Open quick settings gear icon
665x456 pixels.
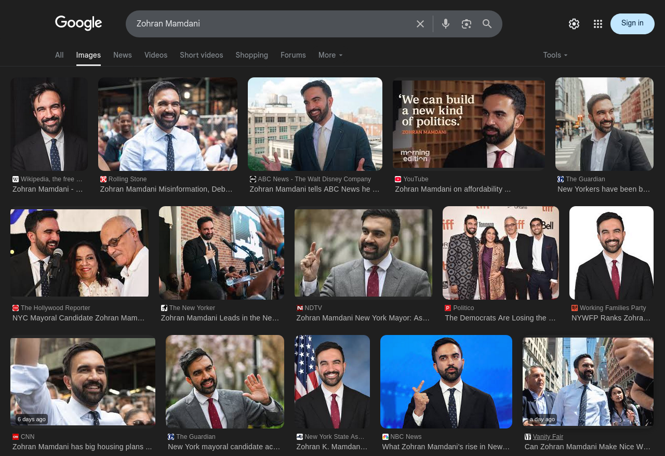coord(574,24)
